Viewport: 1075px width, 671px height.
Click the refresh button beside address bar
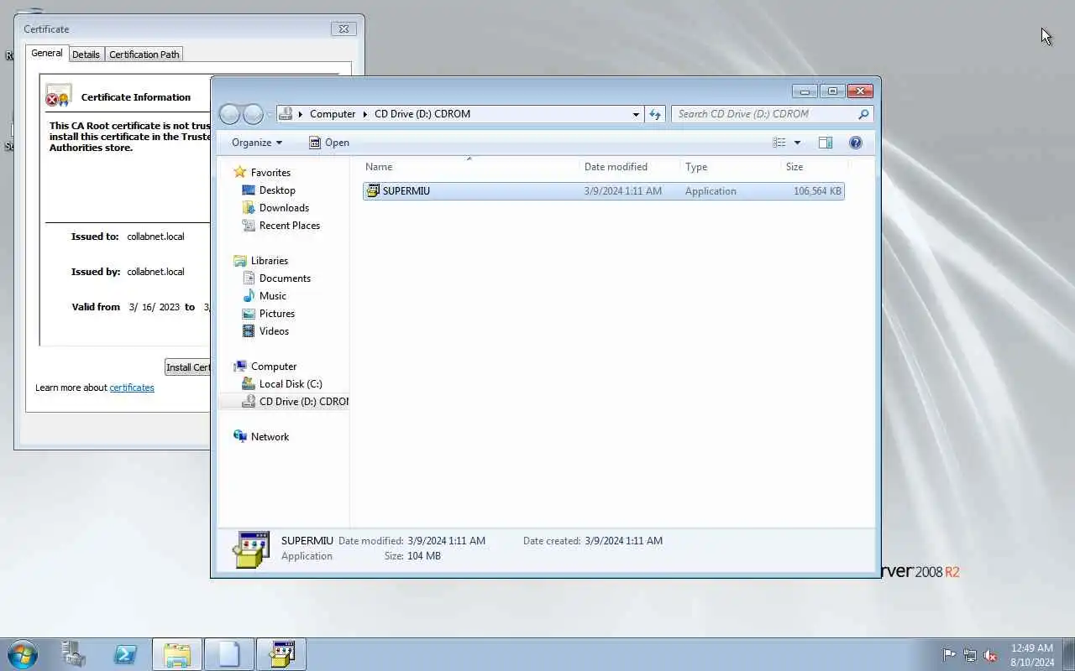pyautogui.click(x=655, y=114)
